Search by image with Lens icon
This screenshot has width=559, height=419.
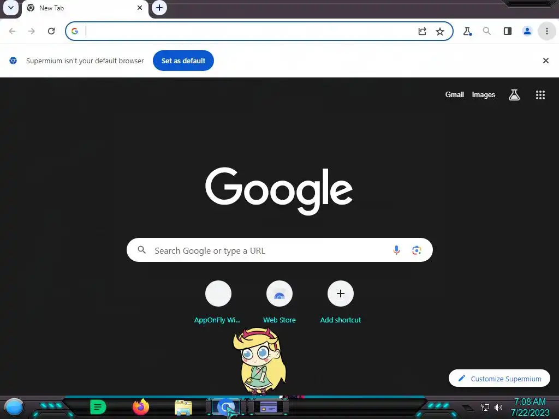pyautogui.click(x=417, y=250)
